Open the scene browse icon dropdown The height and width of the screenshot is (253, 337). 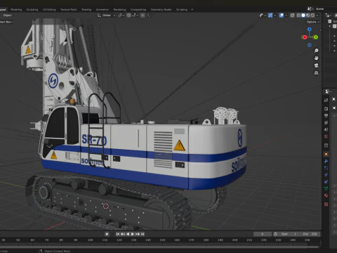click(310, 9)
